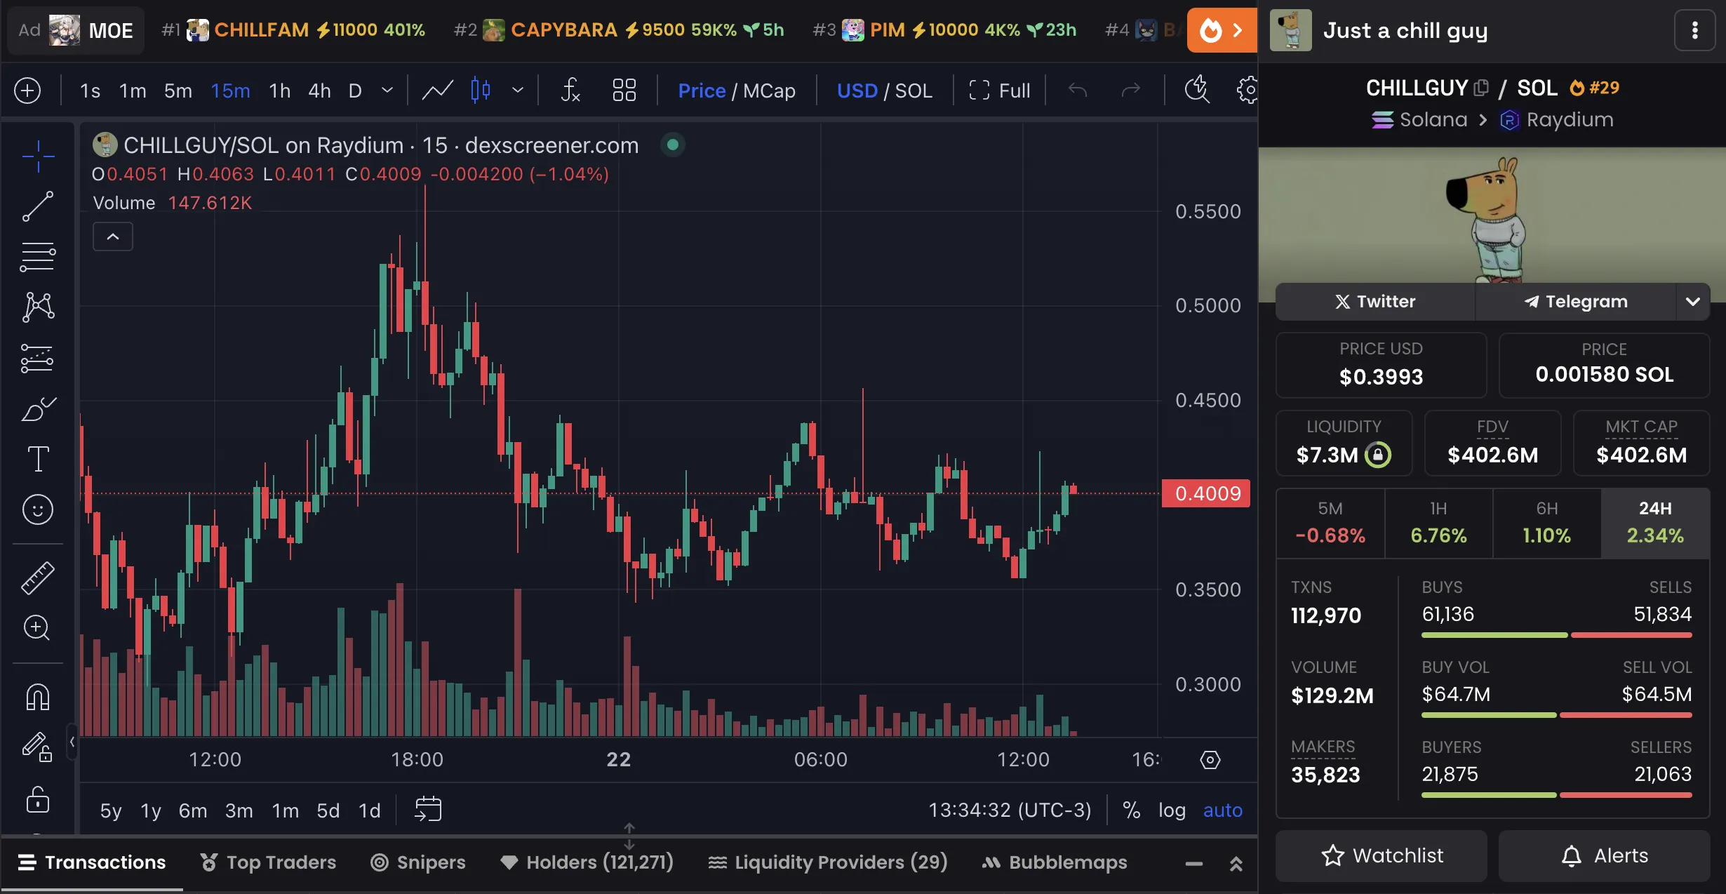The height and width of the screenshot is (894, 1726).
Task: Switch chart to MCap view
Action: point(769,91)
